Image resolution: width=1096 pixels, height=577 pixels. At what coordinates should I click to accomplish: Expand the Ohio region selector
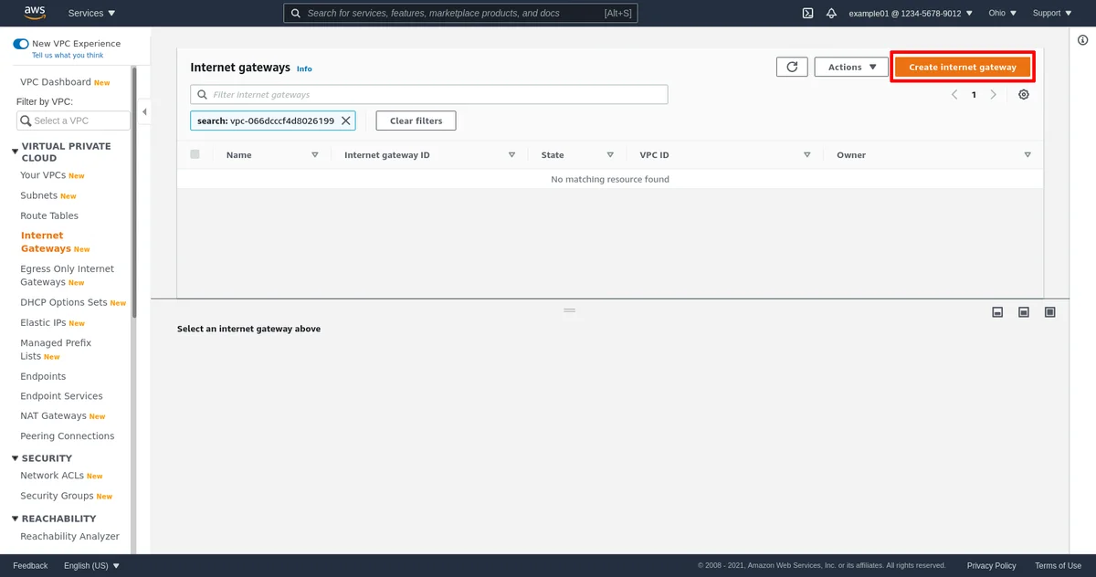coord(1002,14)
